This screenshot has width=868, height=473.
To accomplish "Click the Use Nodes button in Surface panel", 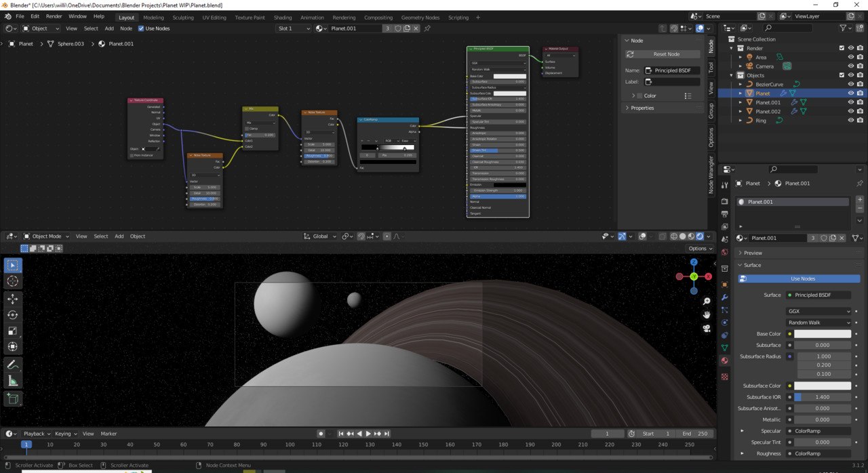I will 802,279.
